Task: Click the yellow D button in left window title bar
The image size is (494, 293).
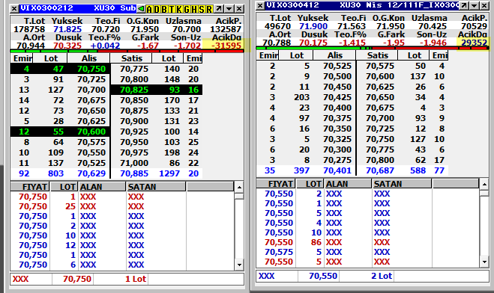Action: (x=157, y=9)
